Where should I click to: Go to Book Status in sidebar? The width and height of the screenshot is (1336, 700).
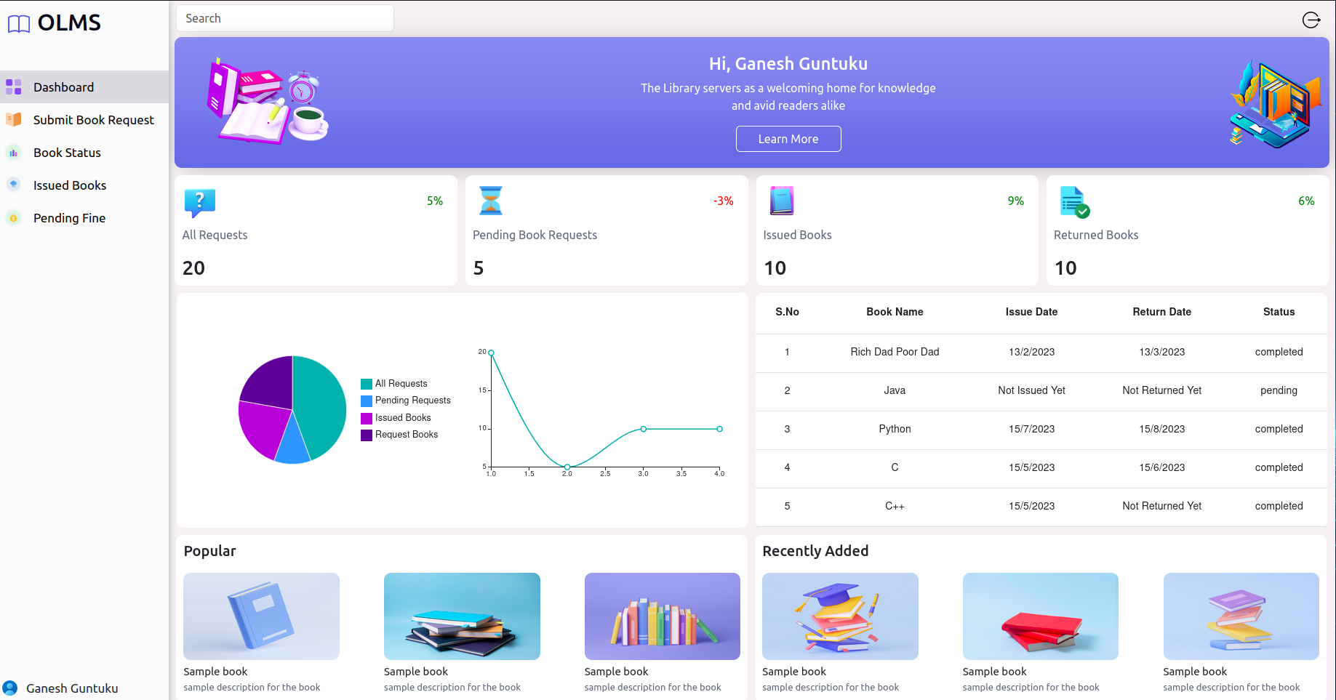click(x=67, y=153)
